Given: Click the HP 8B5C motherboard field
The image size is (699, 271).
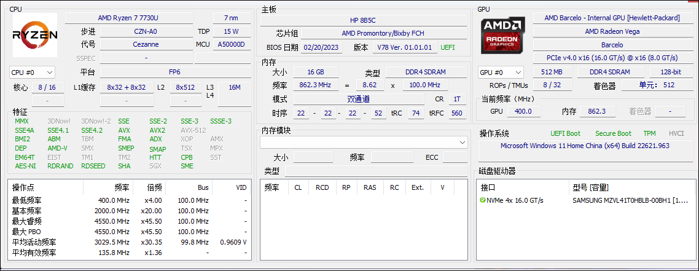Looking at the screenshot, I should coord(364,20).
